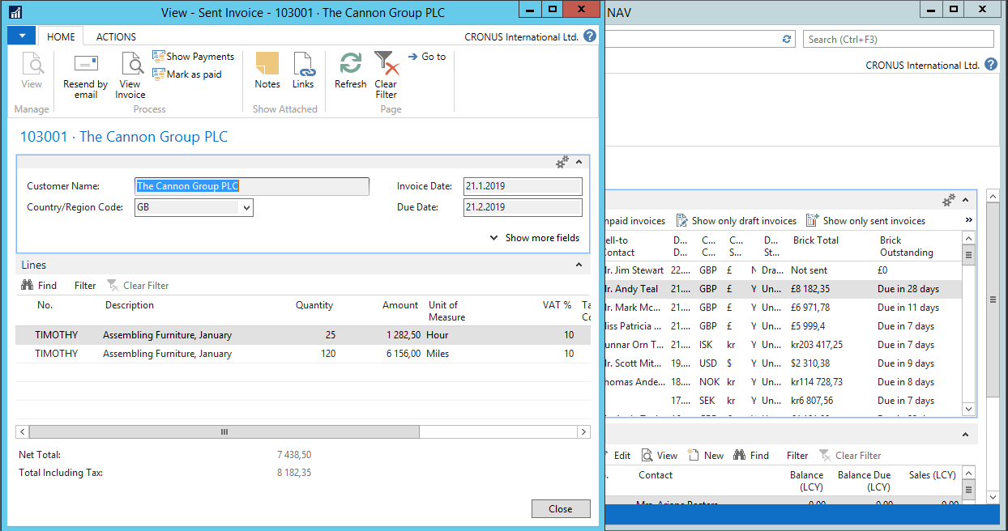The height and width of the screenshot is (531, 1008).
Task: Enable Show only draft invoices filter
Action: pos(737,220)
